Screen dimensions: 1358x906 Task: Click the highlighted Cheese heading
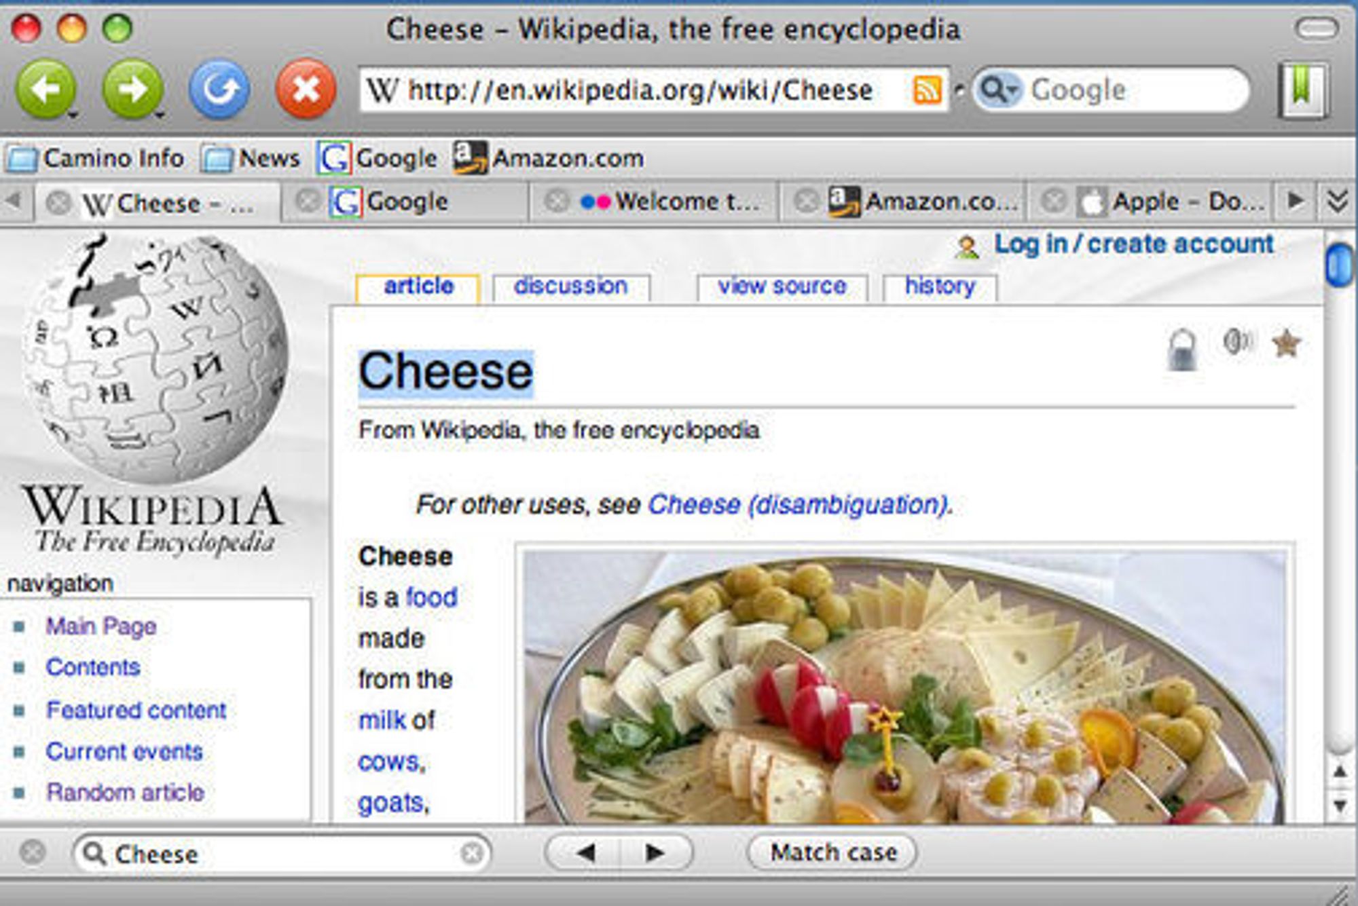coord(446,373)
